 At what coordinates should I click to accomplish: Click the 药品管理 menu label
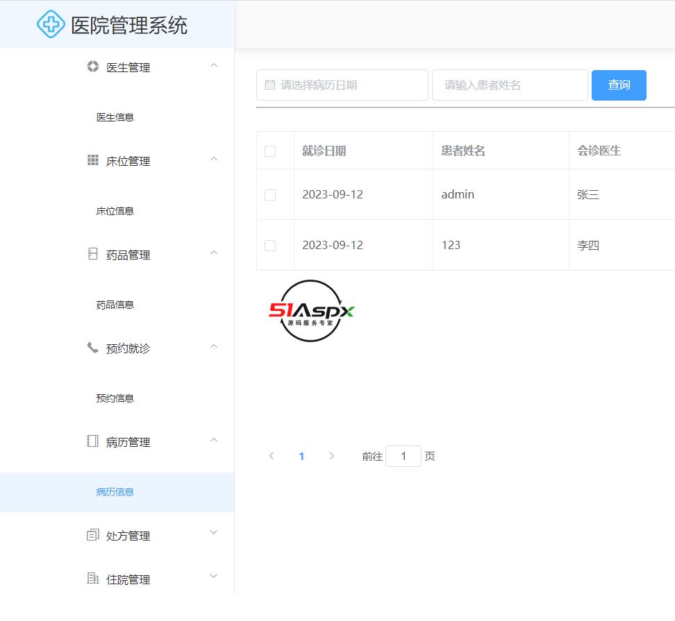(x=128, y=255)
